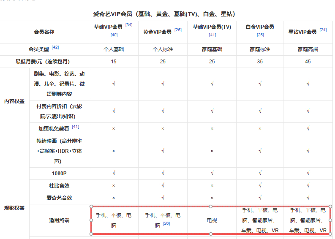
Task: Select the 会员名称 header cell
Action: [x=44, y=32]
